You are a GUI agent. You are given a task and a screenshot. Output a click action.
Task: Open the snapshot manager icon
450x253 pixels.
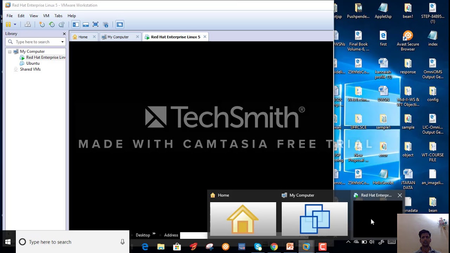(x=62, y=25)
